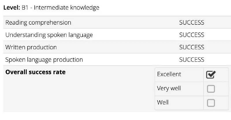Click SUCCESS result for Reading comprehension
The width and height of the screenshot is (231, 120).
pyautogui.click(x=192, y=23)
